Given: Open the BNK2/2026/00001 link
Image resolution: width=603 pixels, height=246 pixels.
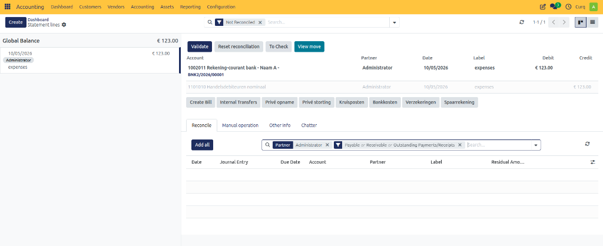Looking at the screenshot, I should (x=206, y=75).
